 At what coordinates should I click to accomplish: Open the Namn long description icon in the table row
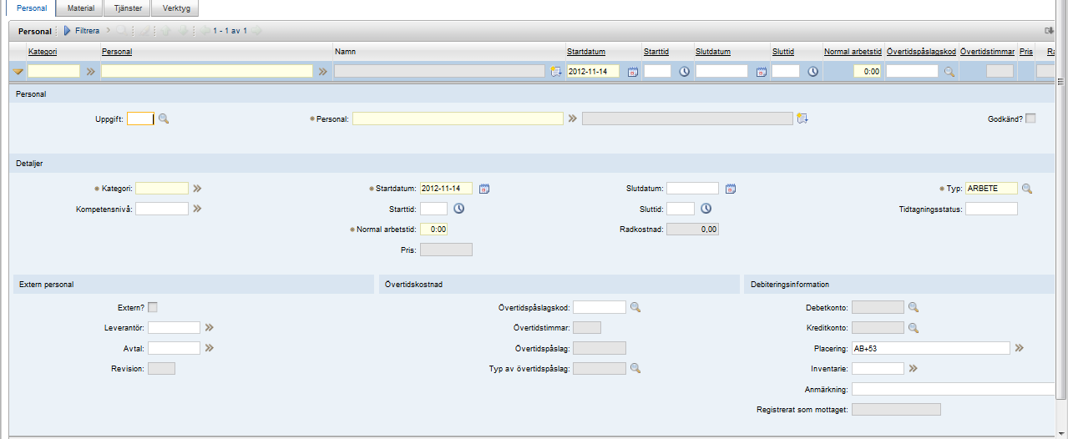556,72
